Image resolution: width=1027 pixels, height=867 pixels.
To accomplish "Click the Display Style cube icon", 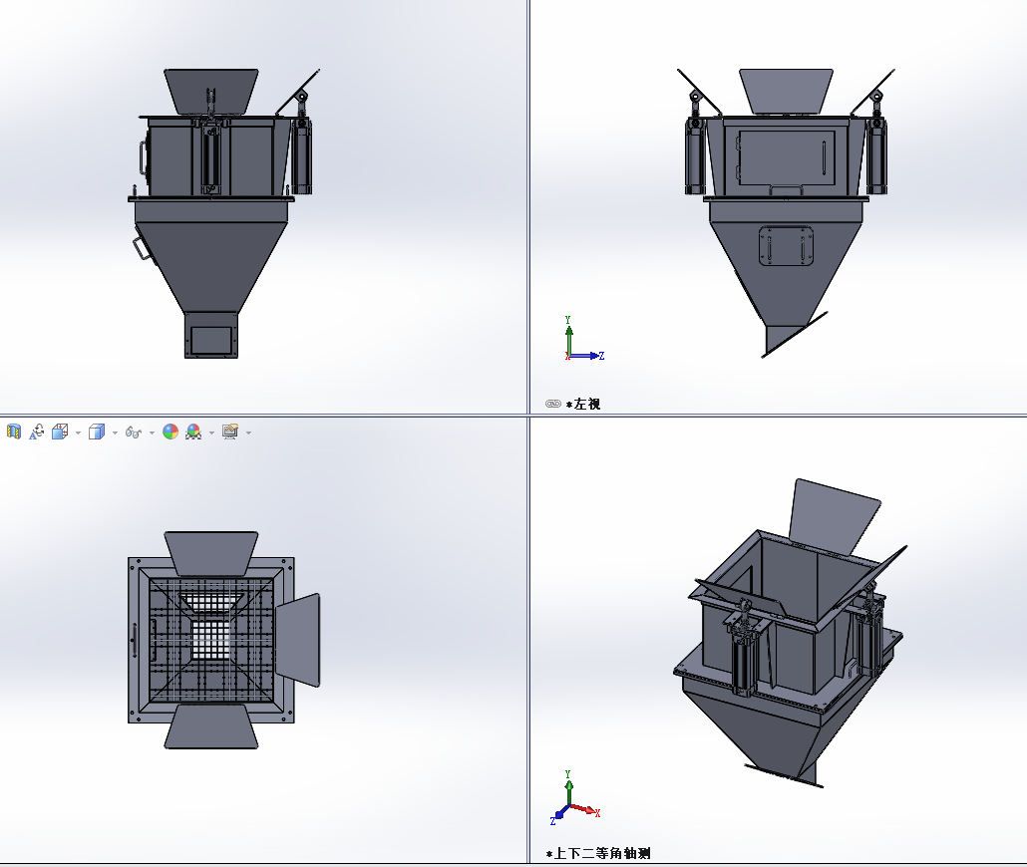I will (x=96, y=432).
